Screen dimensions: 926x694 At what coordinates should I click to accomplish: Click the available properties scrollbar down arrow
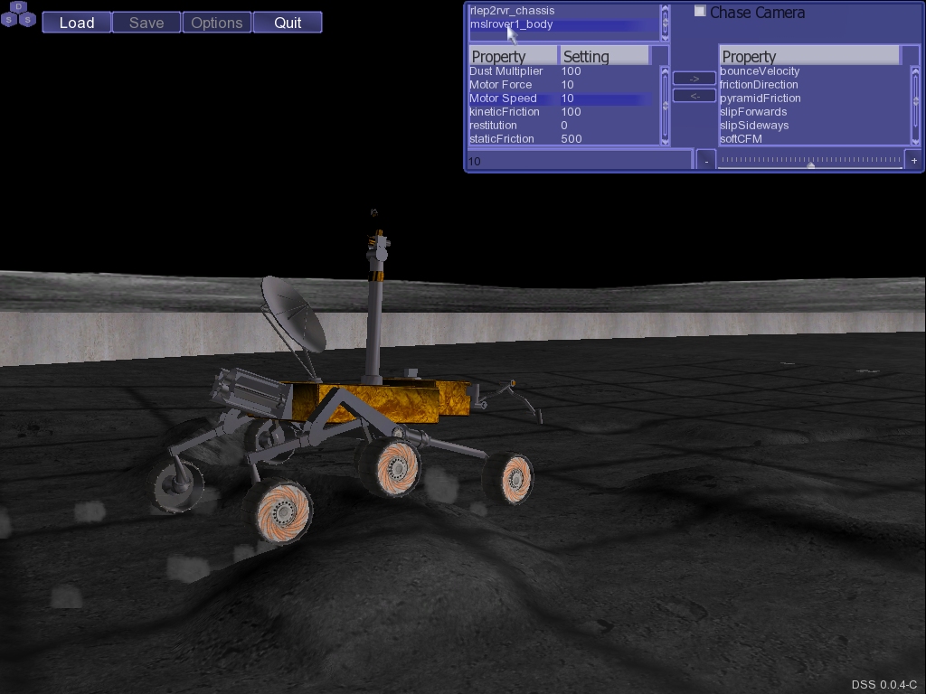tap(916, 142)
